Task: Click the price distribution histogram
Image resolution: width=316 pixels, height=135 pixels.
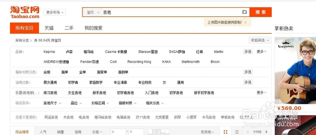Action: pos(159,132)
